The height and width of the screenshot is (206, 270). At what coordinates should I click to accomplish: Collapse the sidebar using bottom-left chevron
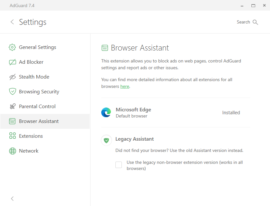click(12, 199)
